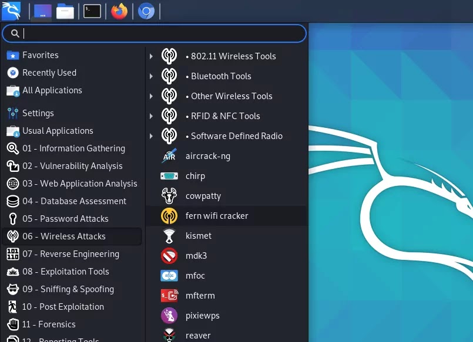Click the kismet text label
This screenshot has height=342, width=473.
click(199, 236)
